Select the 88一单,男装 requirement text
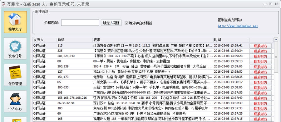Viewport: 281px width, 122px height. 131,61
